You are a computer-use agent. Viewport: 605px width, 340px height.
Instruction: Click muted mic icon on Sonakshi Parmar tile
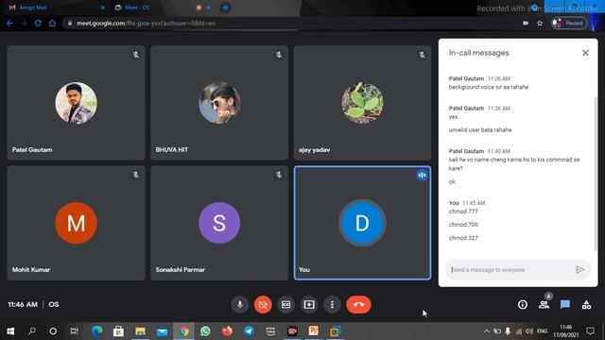[x=279, y=175]
